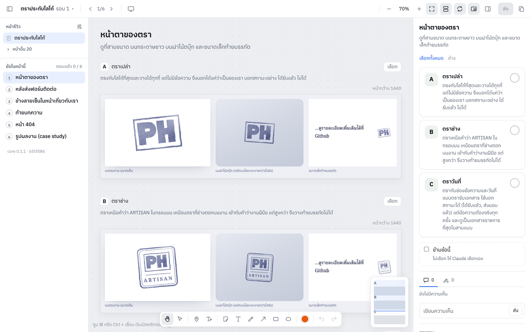Go to next page arrow
Viewport: 531px width, 332px height.
pyautogui.click(x=112, y=9)
